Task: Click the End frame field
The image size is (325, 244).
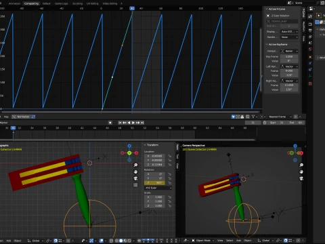Action: click(x=295, y=123)
